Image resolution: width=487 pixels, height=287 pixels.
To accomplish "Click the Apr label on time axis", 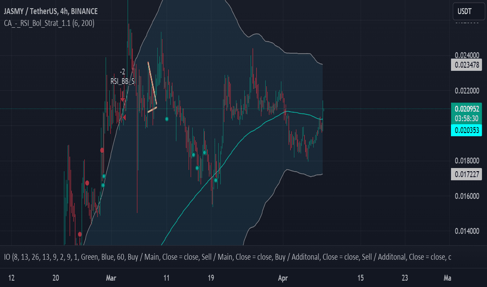I will pos(283,278).
